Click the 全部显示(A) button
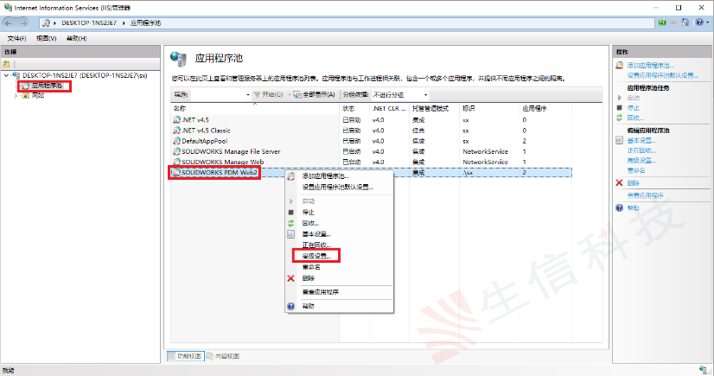The image size is (714, 376). [x=314, y=95]
